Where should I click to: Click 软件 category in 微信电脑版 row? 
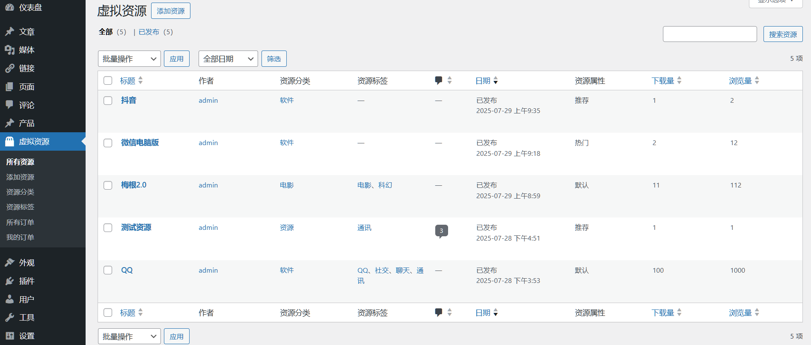point(287,143)
